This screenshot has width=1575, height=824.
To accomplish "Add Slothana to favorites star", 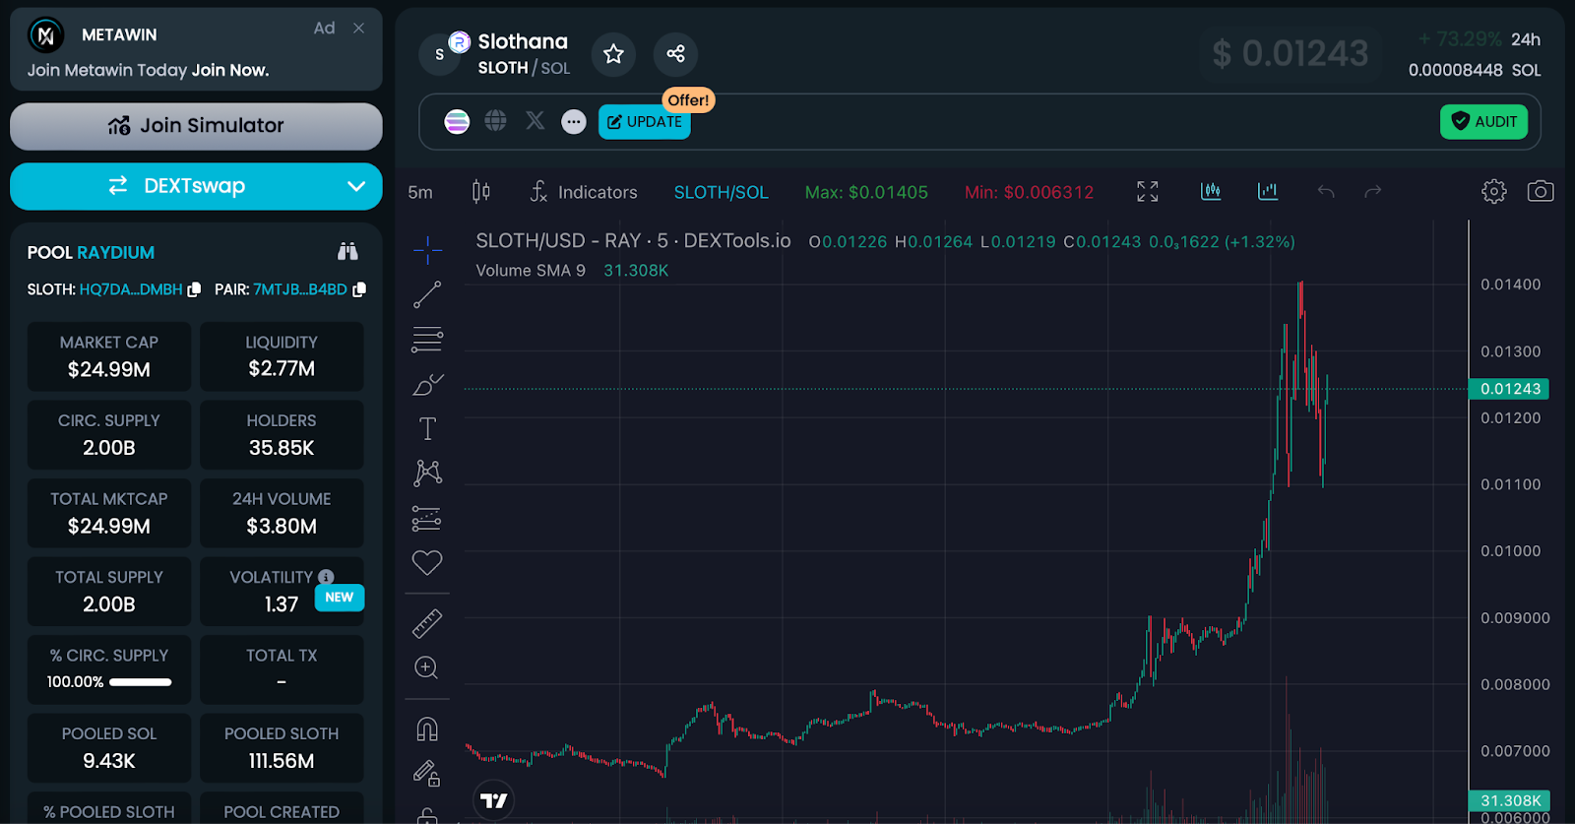I will tap(613, 53).
